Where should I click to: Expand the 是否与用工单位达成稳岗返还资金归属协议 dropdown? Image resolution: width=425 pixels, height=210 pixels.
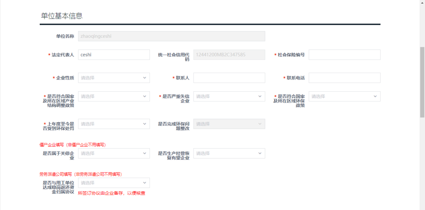click(x=114, y=183)
